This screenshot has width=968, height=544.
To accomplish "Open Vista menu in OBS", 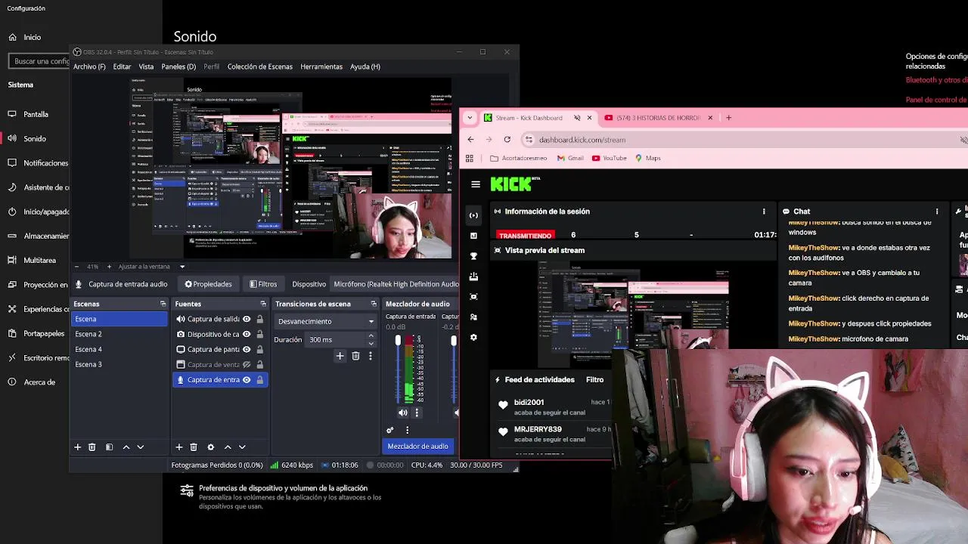I will coord(146,66).
